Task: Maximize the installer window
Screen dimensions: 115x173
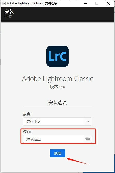Action: pos(97,3)
